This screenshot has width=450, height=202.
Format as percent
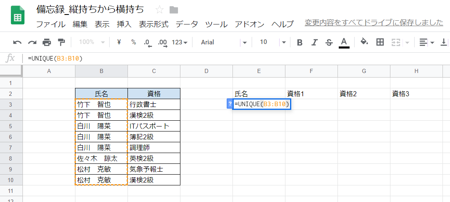(x=134, y=42)
